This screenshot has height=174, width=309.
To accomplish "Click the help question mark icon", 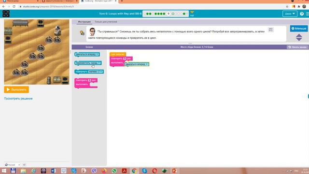I will coord(302,14).
